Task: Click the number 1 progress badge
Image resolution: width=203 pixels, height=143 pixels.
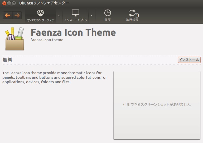Action: point(137,15)
